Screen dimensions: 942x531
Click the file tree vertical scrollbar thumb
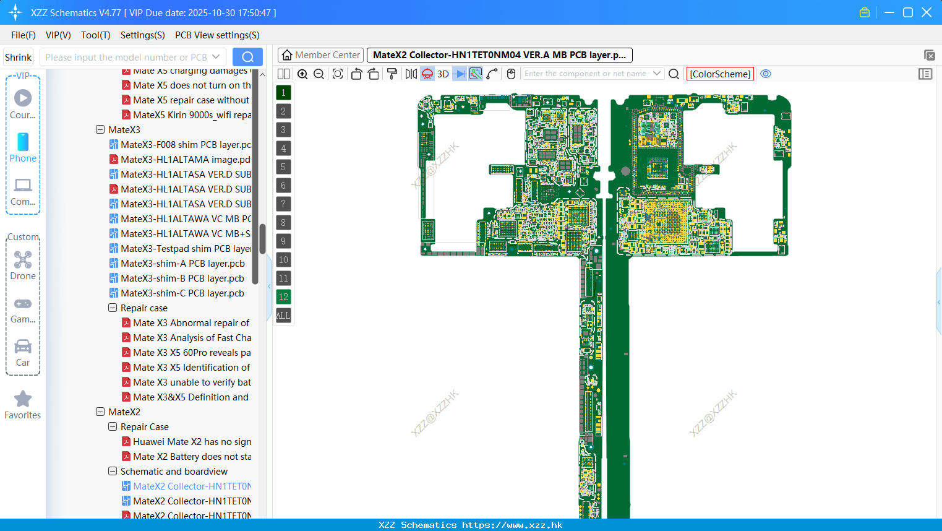pos(262,238)
